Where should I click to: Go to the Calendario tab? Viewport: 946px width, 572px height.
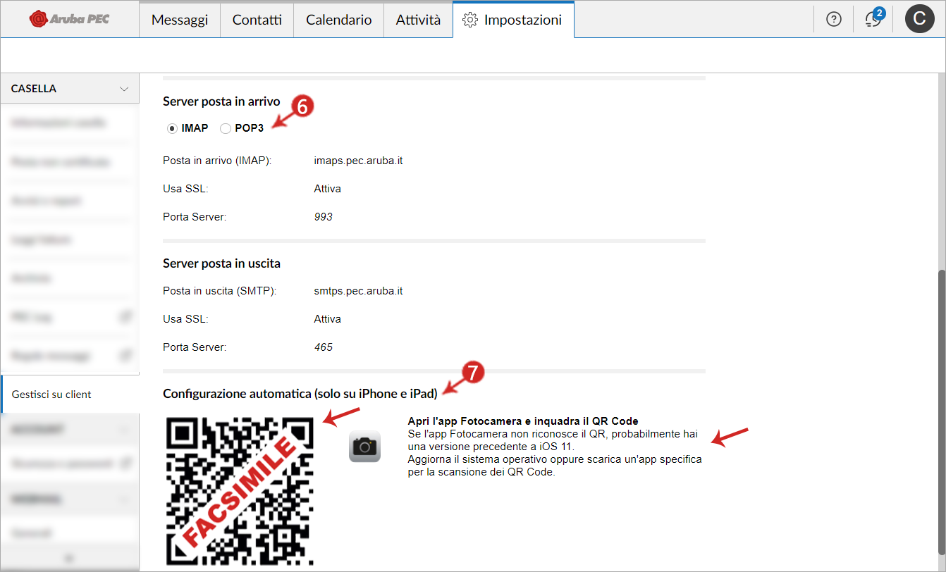[338, 20]
